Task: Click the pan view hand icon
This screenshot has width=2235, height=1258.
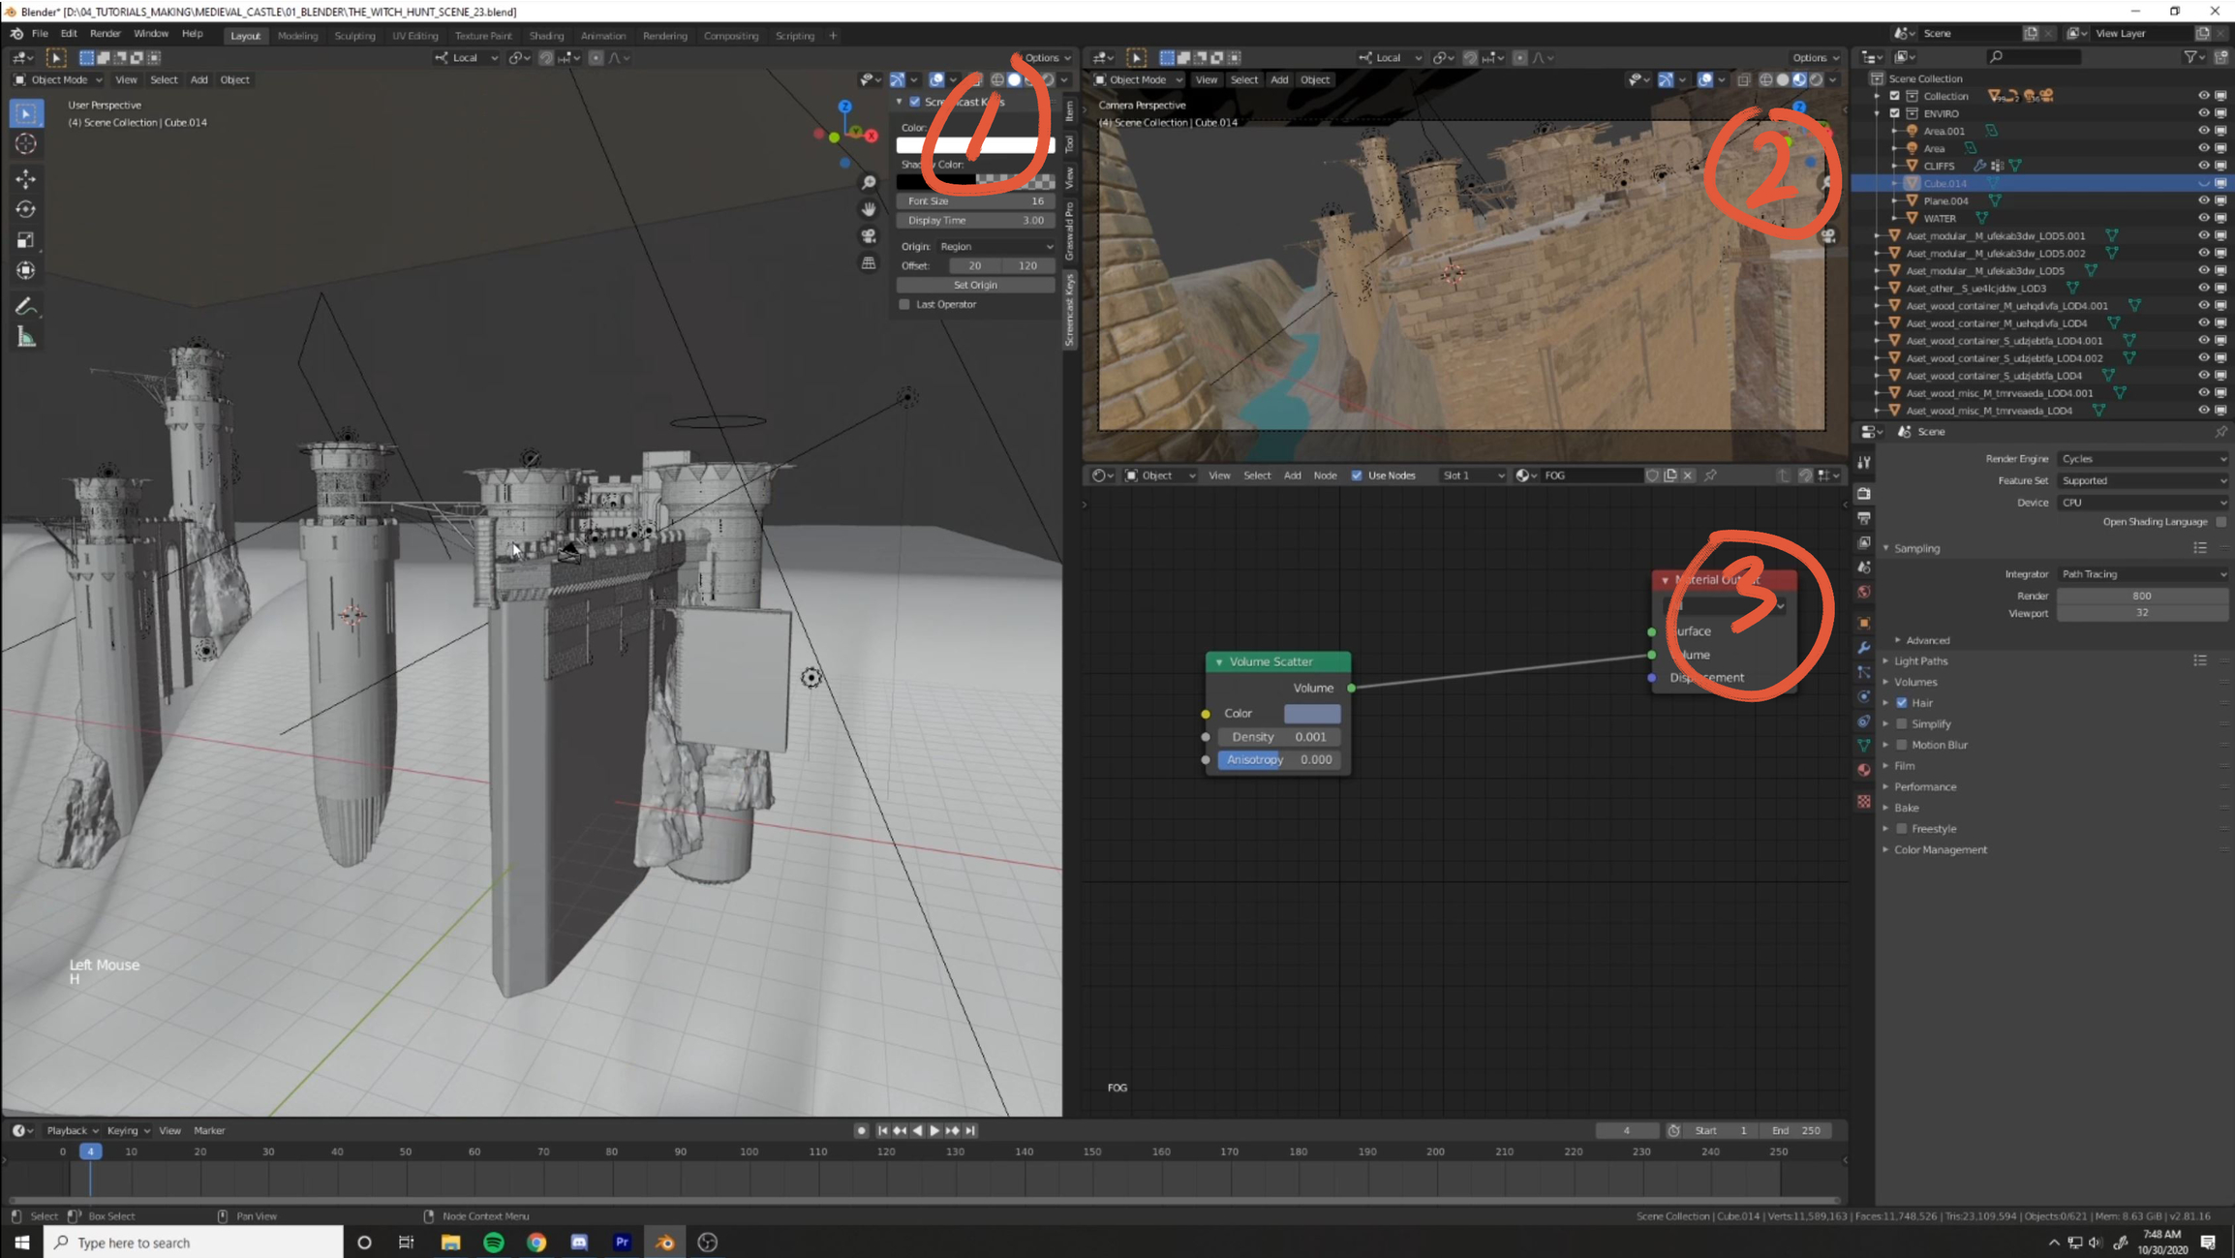Action: click(x=869, y=209)
